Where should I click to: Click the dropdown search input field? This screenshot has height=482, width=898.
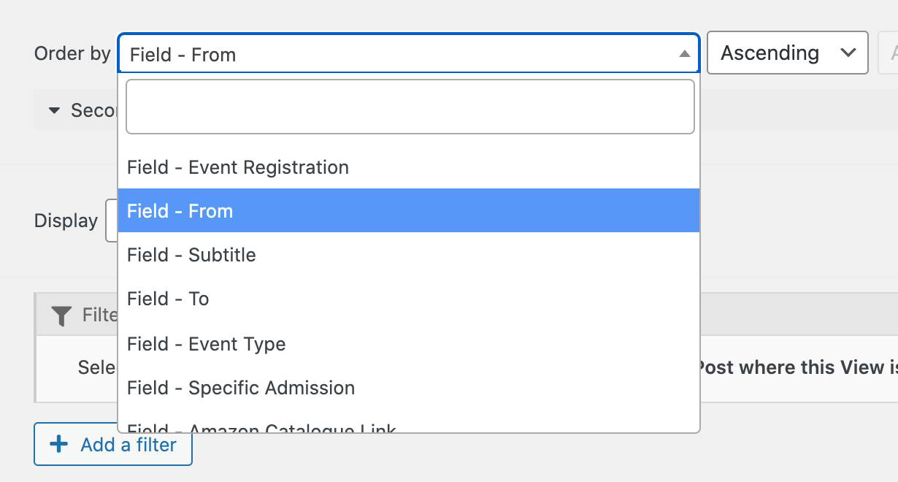tap(410, 107)
